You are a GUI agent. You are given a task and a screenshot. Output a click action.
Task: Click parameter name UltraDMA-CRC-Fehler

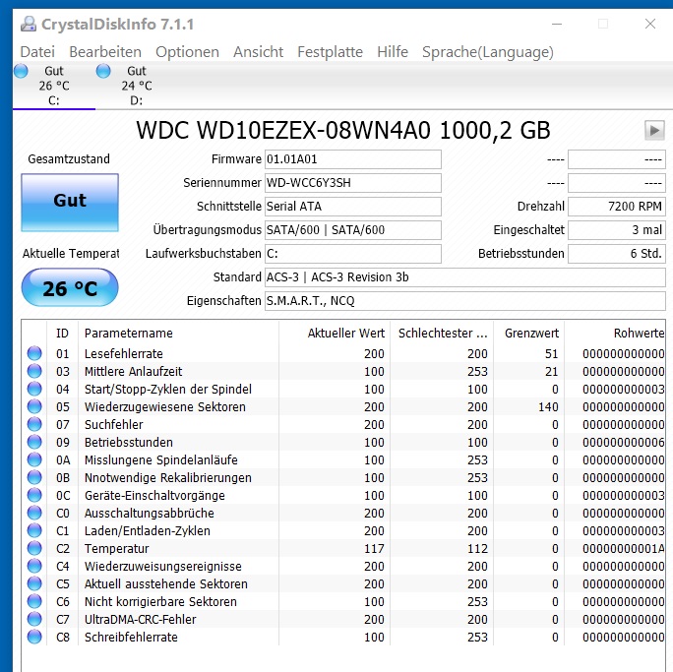tap(140, 619)
